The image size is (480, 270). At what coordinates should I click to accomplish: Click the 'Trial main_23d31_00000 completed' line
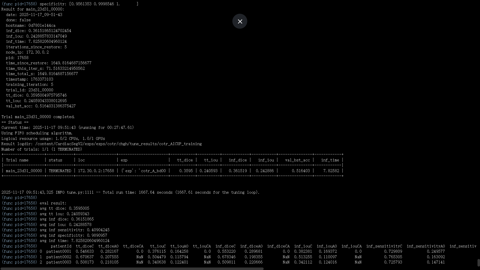pyautogui.click(x=38, y=117)
